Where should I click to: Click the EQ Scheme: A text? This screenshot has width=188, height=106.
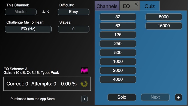[x=16, y=69]
